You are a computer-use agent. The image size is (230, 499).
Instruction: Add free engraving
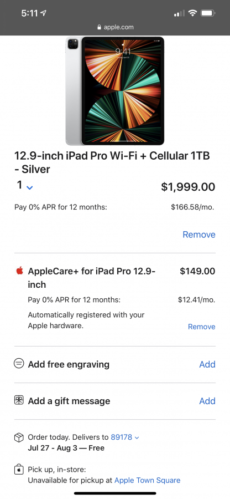tap(207, 364)
